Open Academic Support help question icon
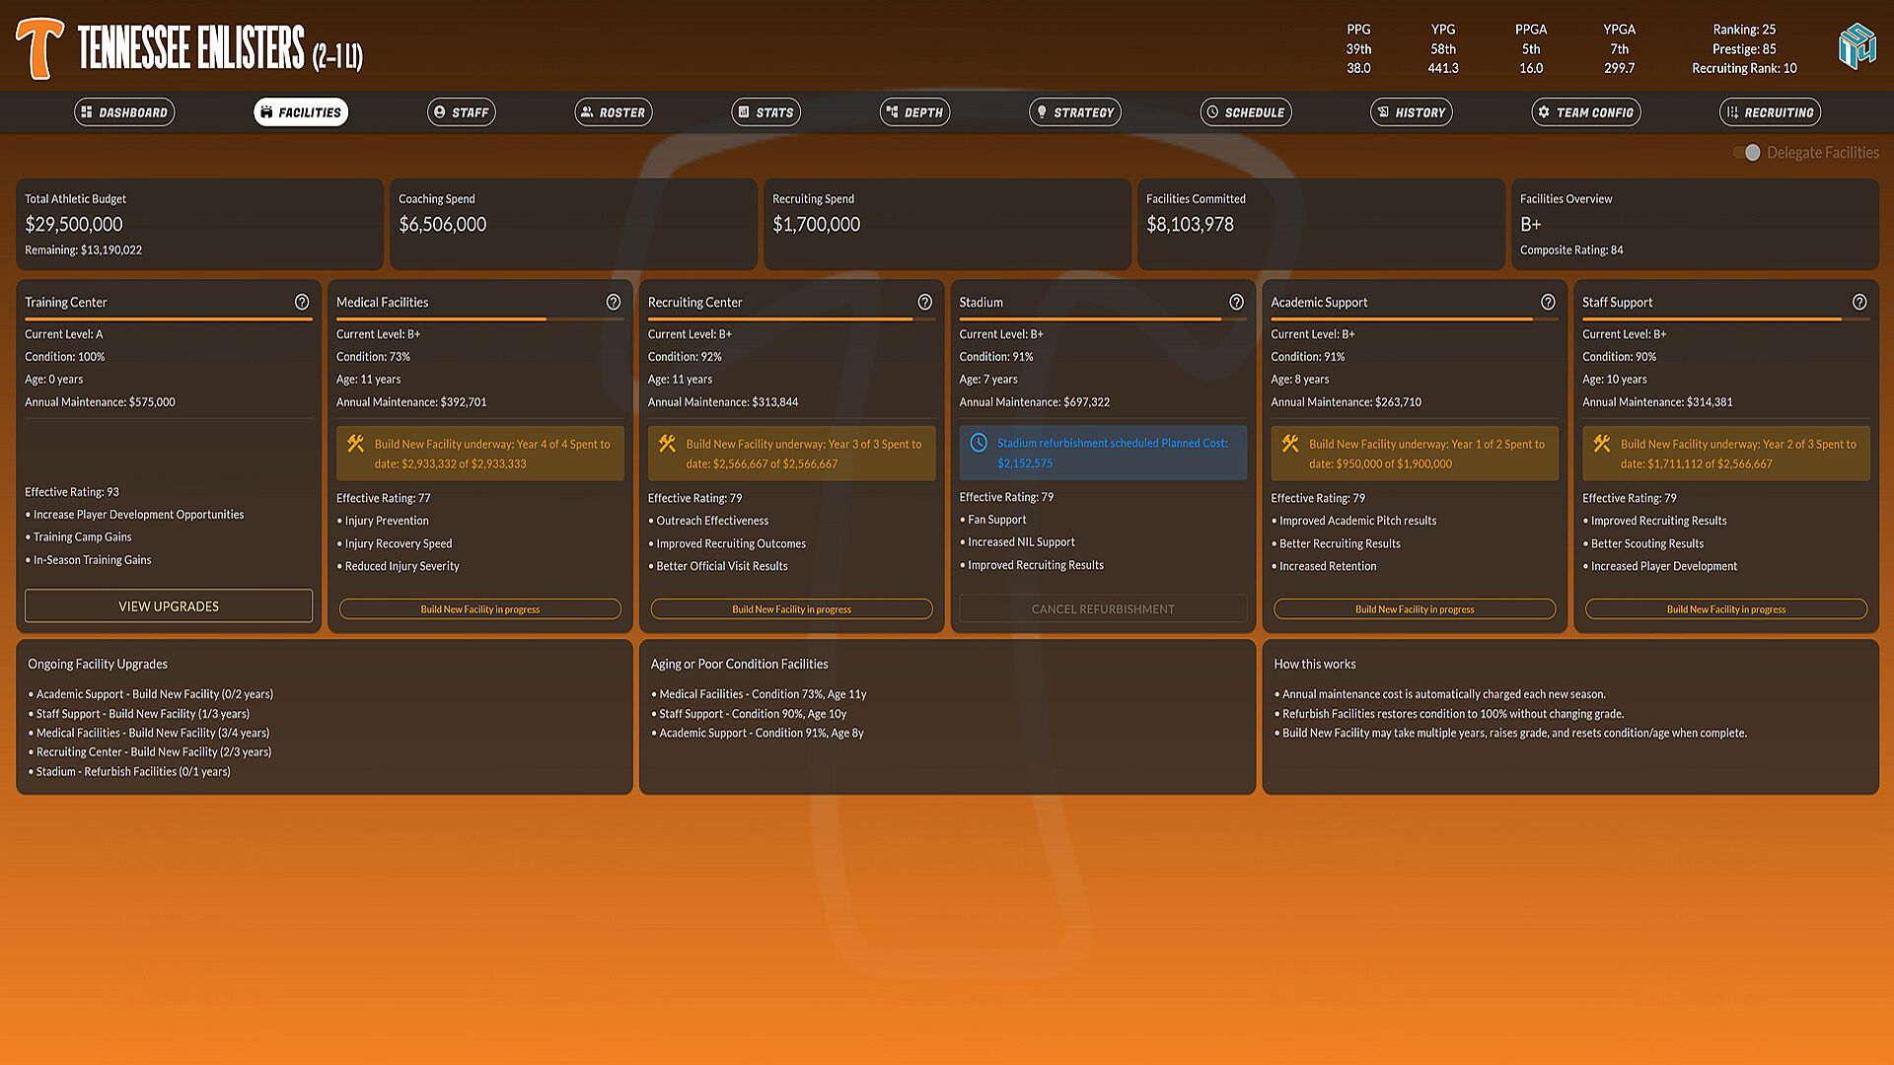The image size is (1894, 1065). click(1548, 302)
